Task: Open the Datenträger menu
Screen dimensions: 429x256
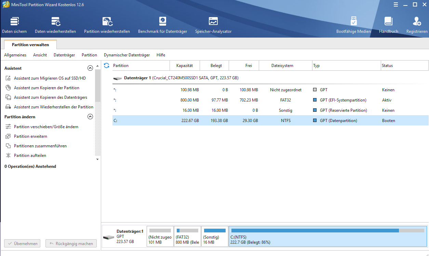Action: click(x=64, y=55)
